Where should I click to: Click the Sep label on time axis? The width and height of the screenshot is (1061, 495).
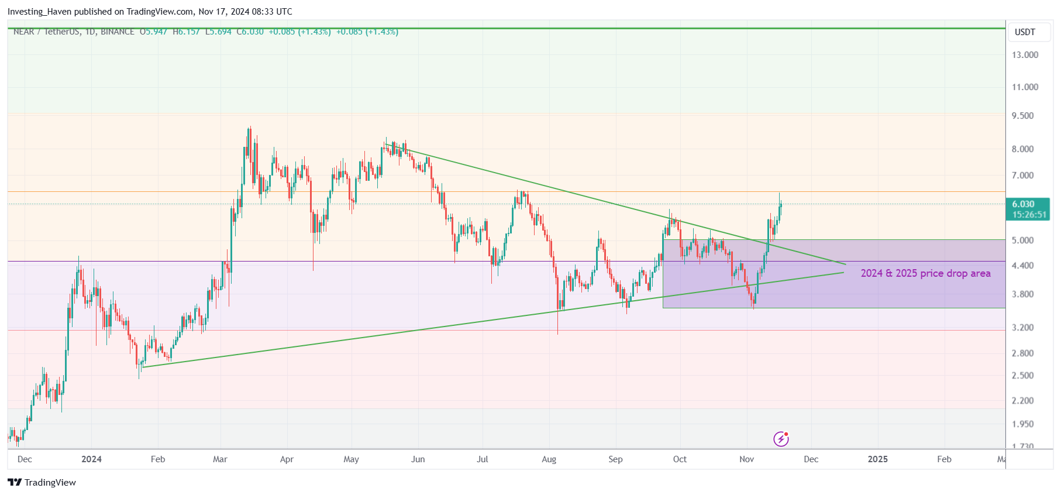pos(615,459)
